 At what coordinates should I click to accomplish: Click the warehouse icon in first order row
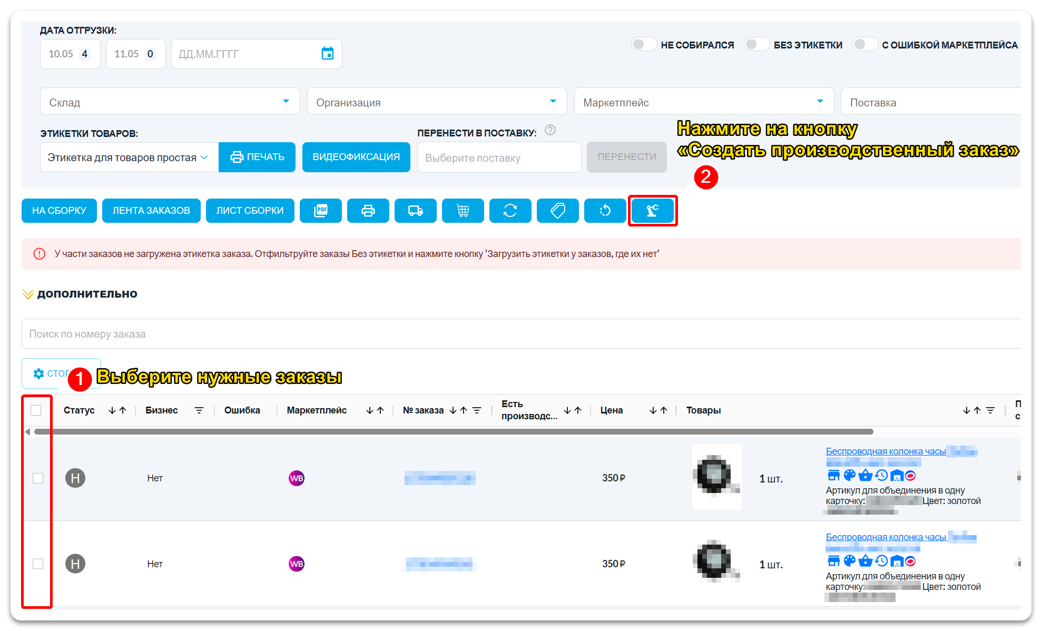click(x=897, y=475)
